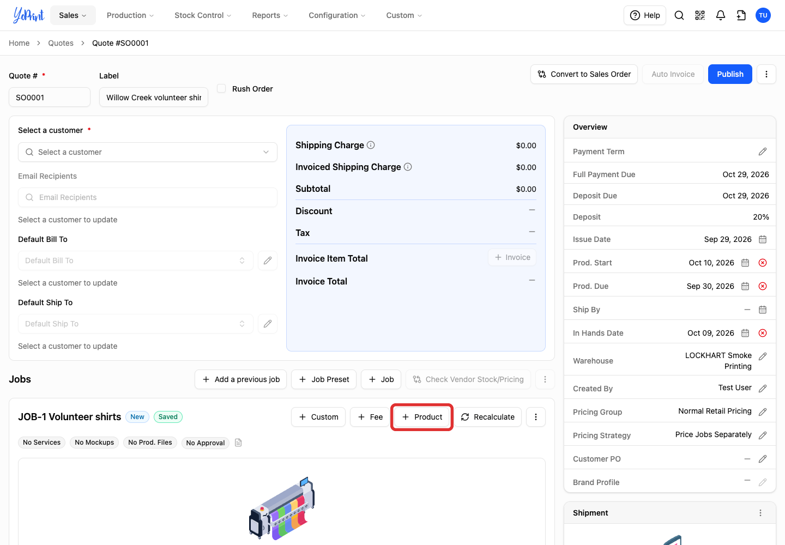This screenshot has height=545, width=785.
Task: Open the Shipment panel options menu
Action: (x=760, y=513)
